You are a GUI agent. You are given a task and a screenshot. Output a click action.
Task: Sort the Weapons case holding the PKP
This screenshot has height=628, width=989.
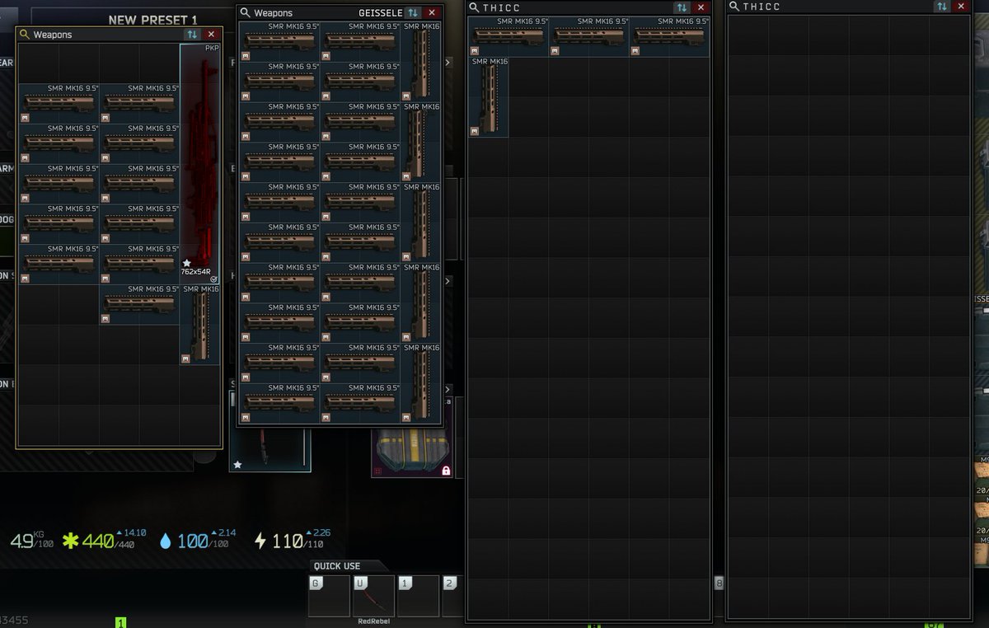pos(192,35)
